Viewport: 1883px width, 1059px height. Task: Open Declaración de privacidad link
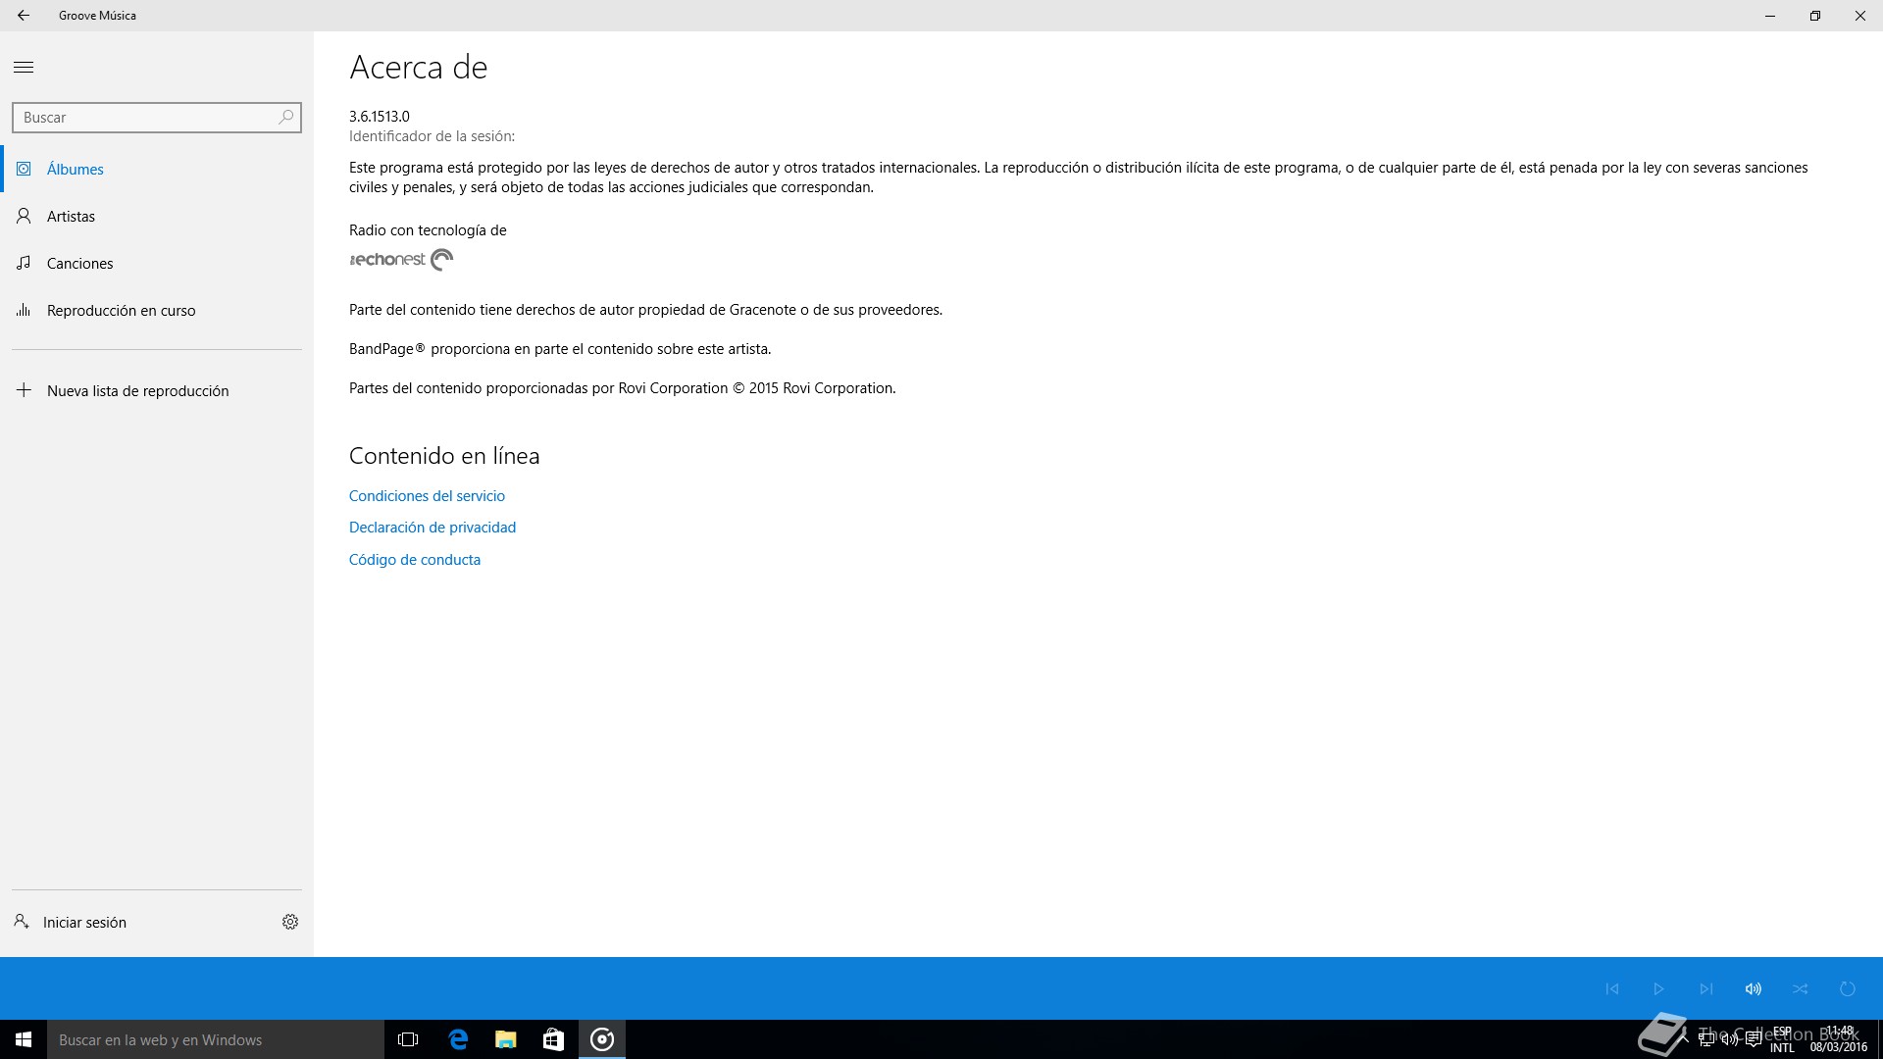433,528
